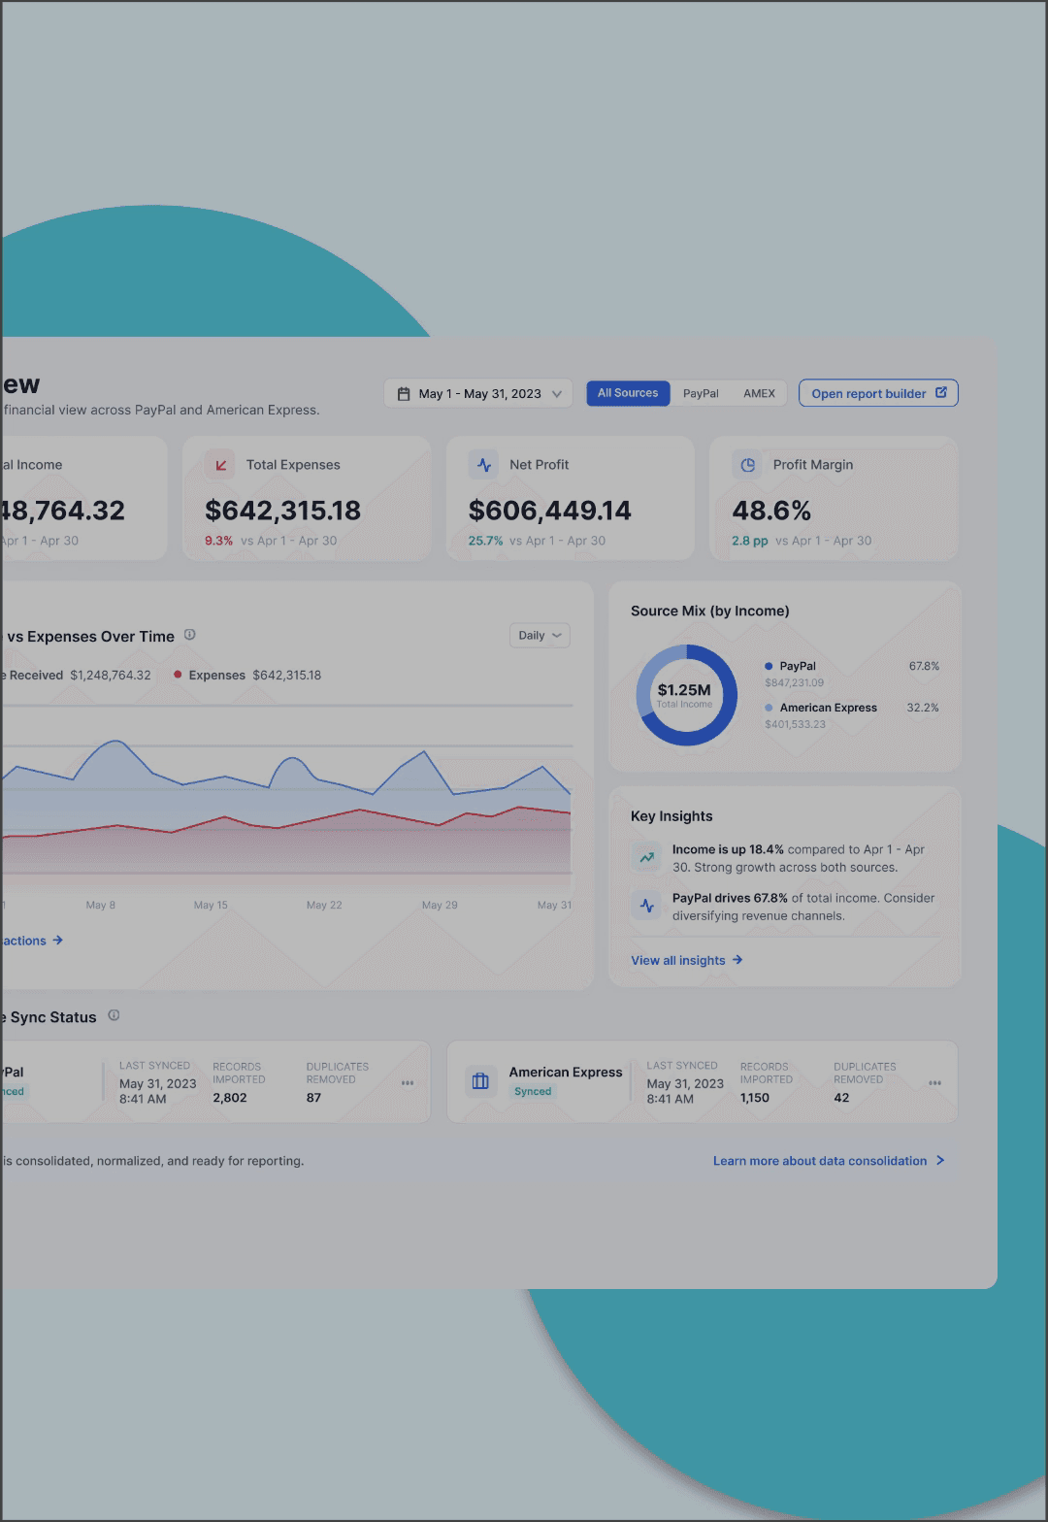Click the 9.3% expenses change figure
The width and height of the screenshot is (1048, 1522).
point(218,541)
